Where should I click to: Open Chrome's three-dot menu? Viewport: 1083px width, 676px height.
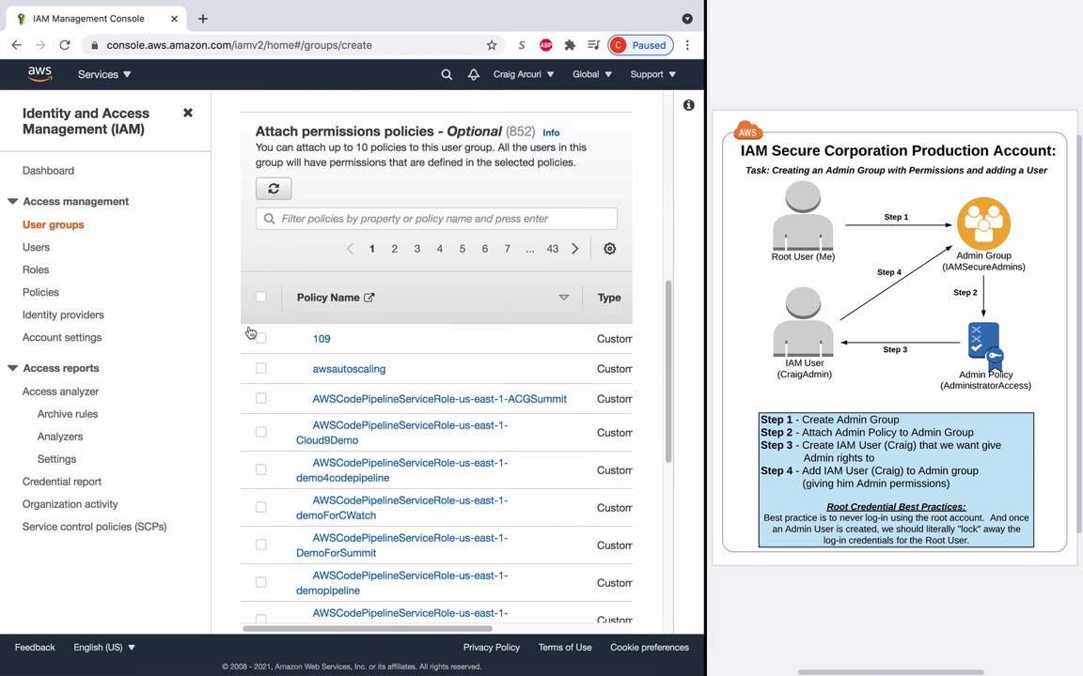coord(687,45)
